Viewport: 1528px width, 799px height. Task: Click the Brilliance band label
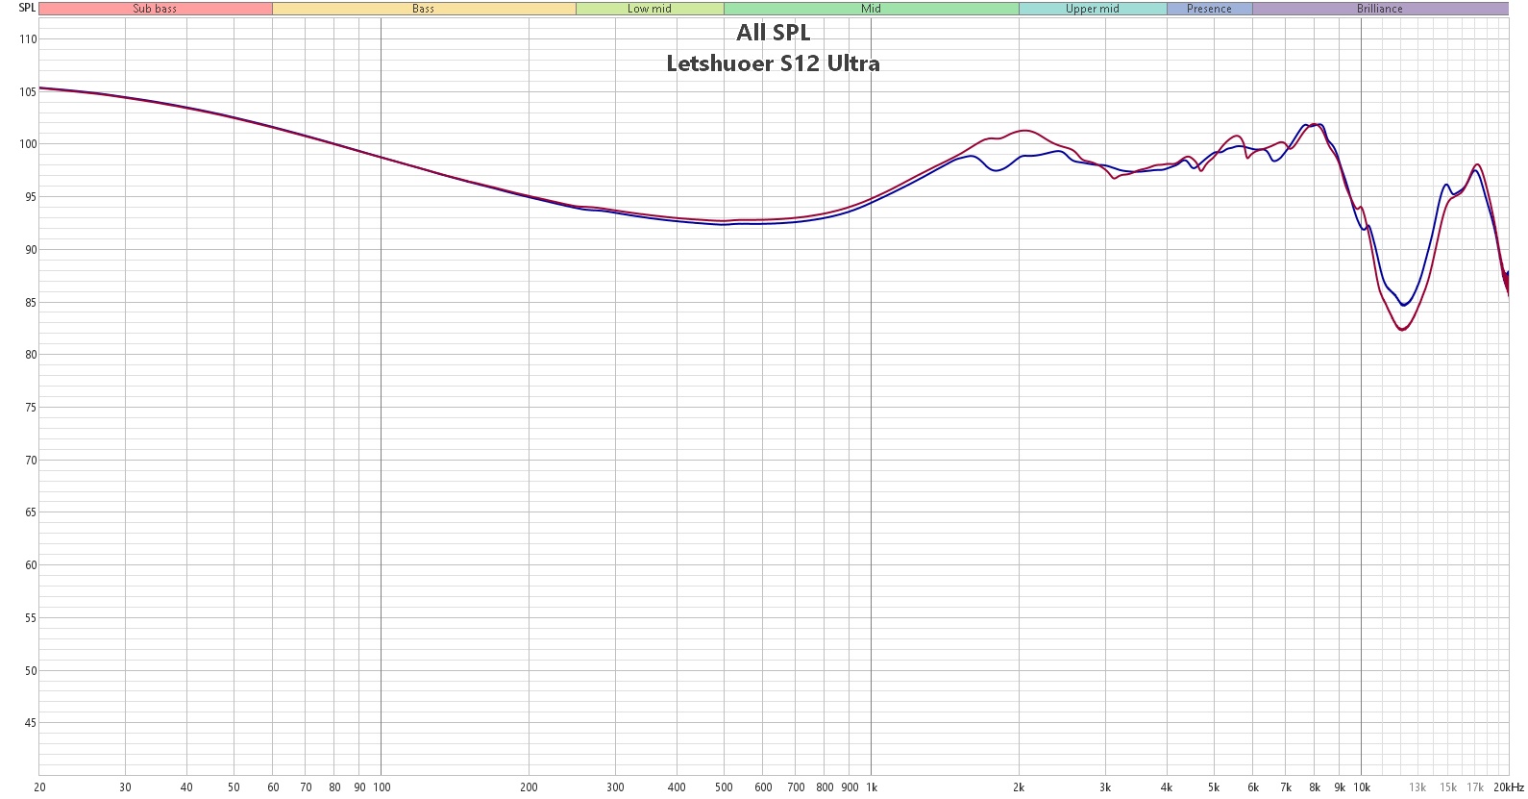coord(1380,9)
